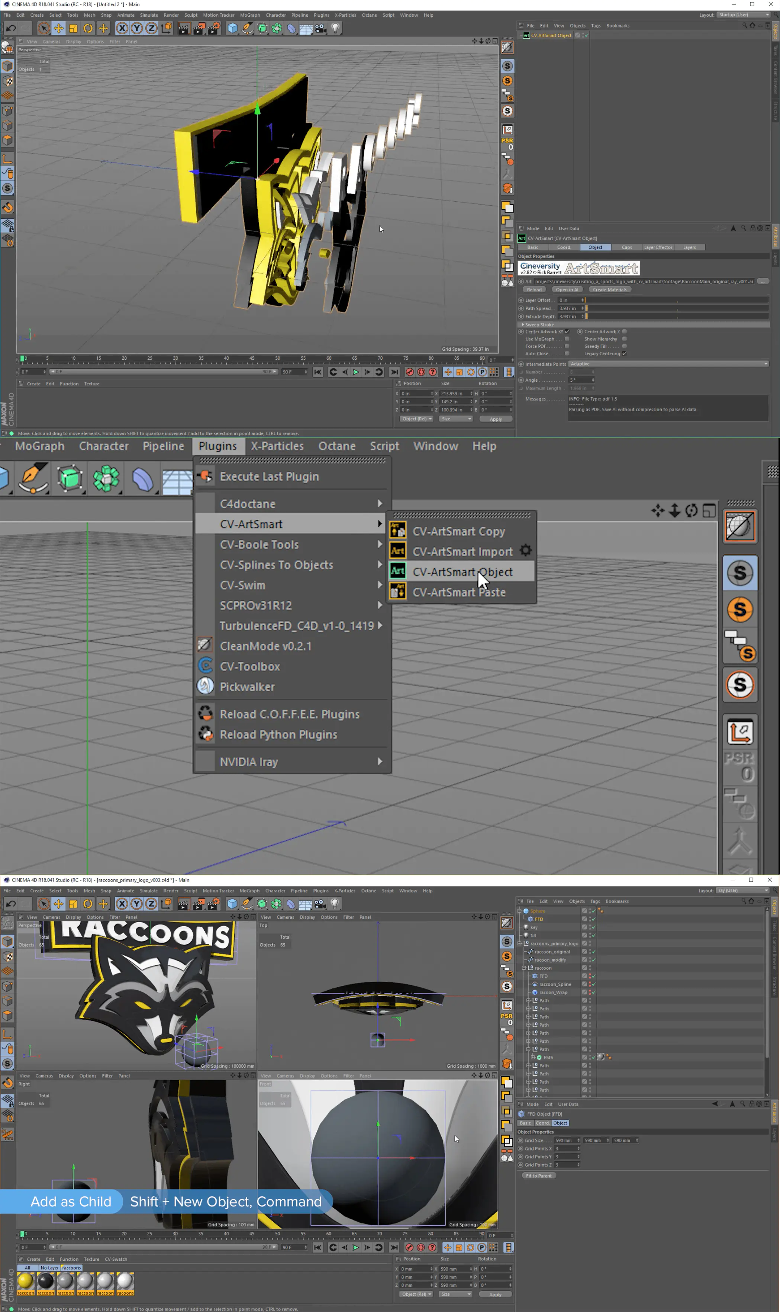
Task: Open Edit Render Settings icon in top window
Action: 213,28
